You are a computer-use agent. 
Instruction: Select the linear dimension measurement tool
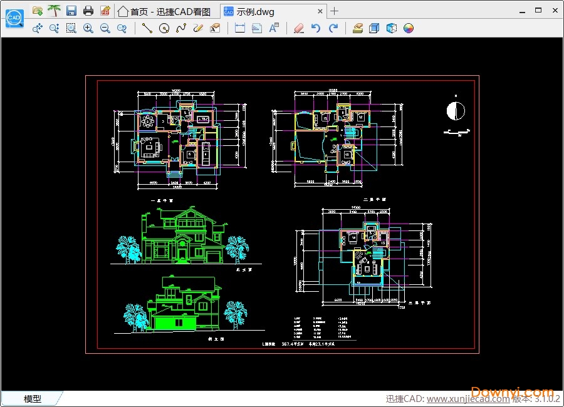click(239, 28)
